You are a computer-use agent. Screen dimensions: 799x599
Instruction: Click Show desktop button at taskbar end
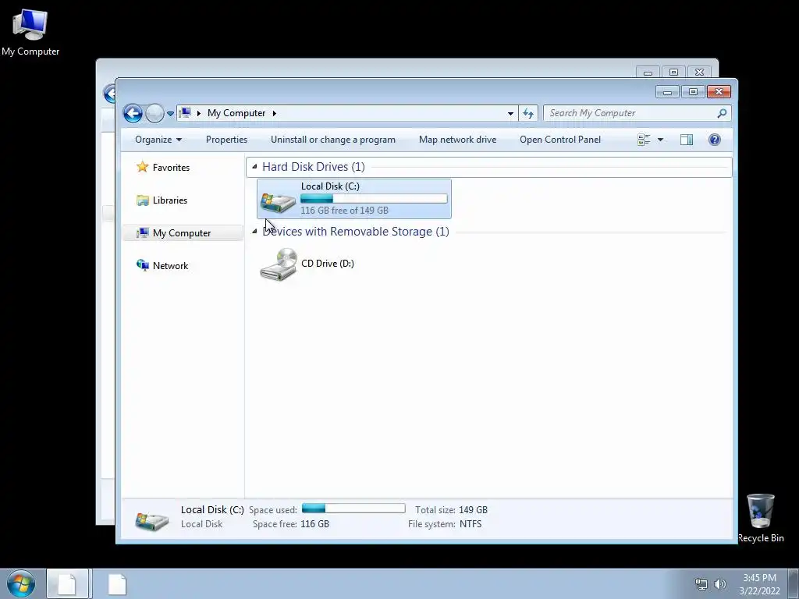pos(794,583)
